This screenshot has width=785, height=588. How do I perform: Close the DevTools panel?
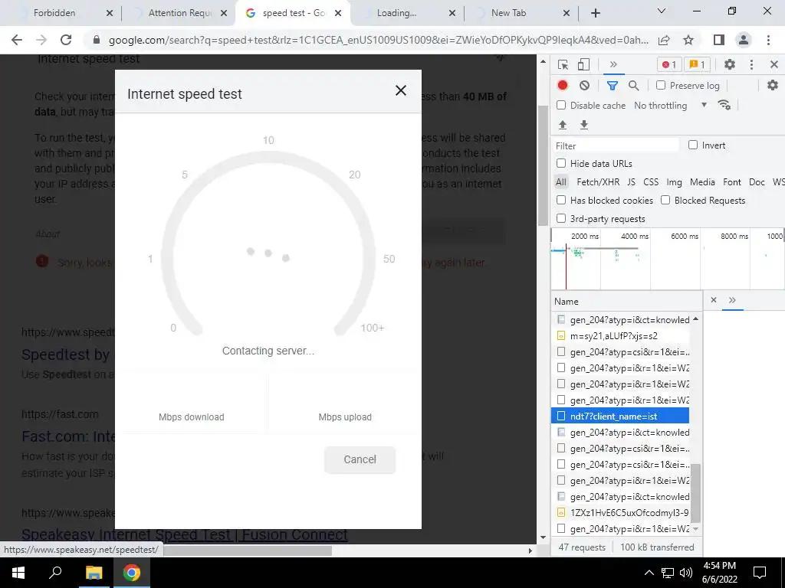coord(774,64)
